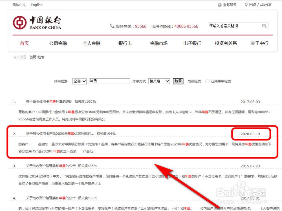
Task: Click the Bank of China logo
Action: (37, 23)
